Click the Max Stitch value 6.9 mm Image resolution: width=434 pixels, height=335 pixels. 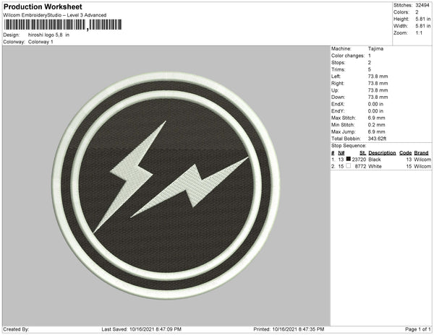(x=376, y=118)
